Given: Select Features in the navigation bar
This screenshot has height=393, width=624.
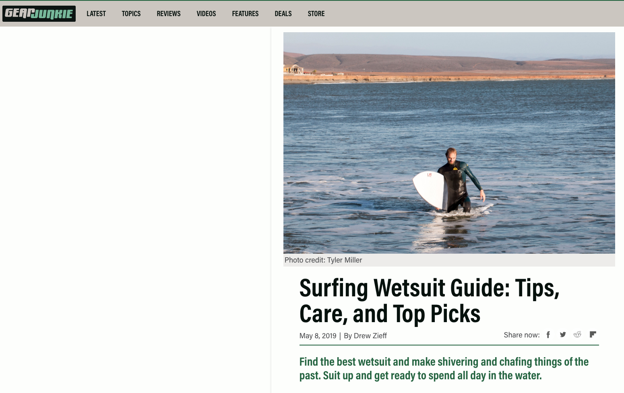Looking at the screenshot, I should (245, 14).
